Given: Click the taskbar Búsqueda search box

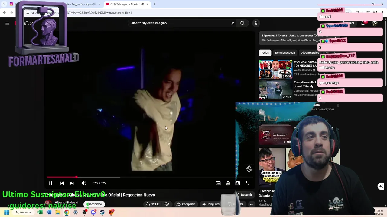Looking at the screenshot, I should (23, 212).
